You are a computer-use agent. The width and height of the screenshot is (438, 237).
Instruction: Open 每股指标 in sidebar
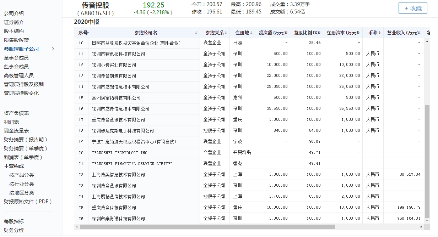point(14,221)
